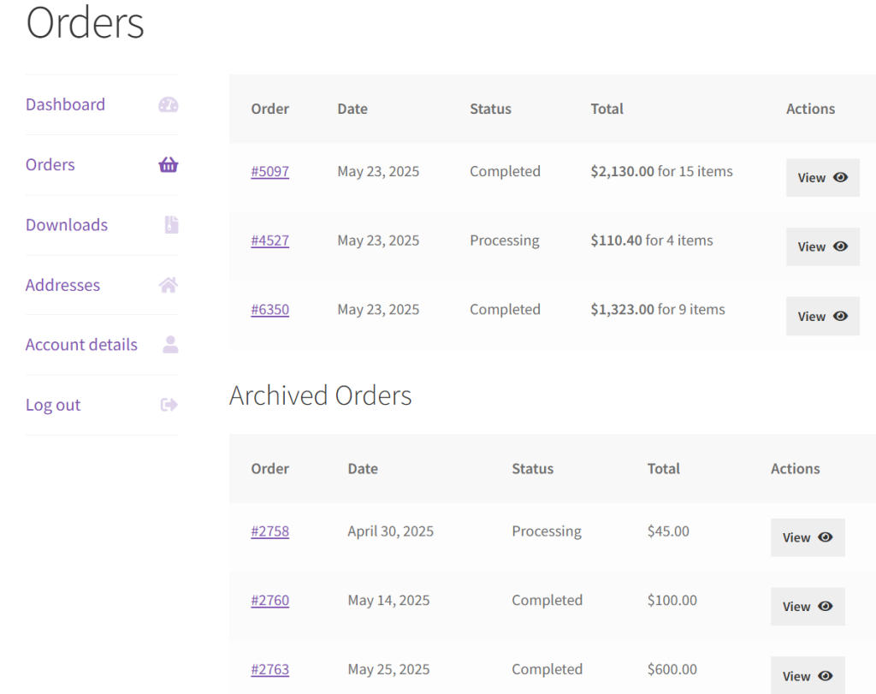
Task: Open archived order #2760 link
Action: click(269, 601)
